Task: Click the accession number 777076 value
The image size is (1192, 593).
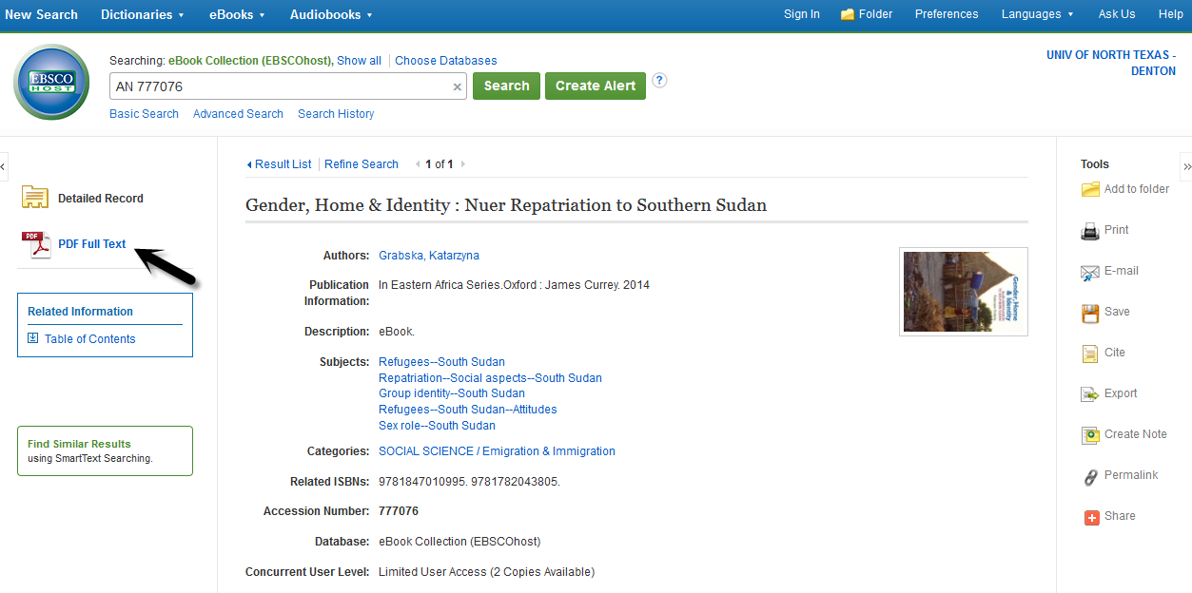Action: coord(399,511)
